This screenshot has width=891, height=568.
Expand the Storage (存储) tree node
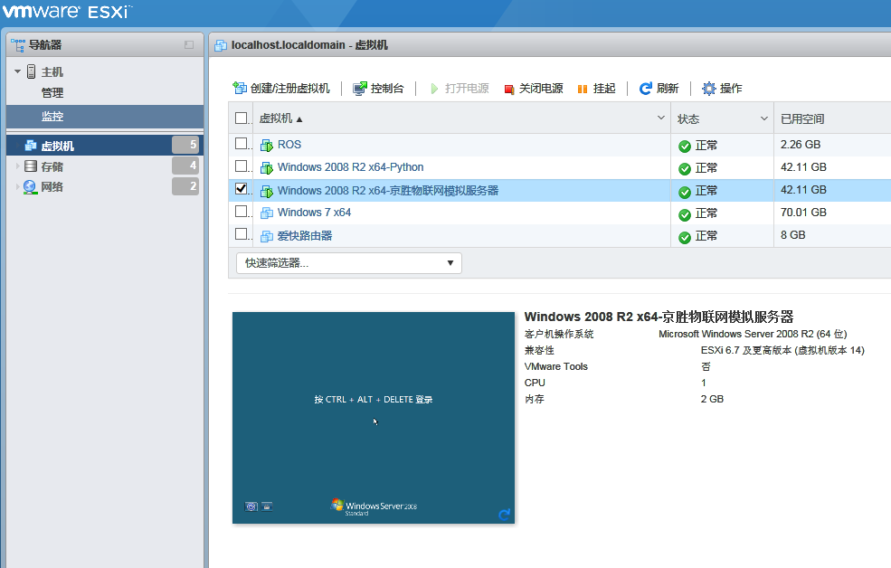[x=17, y=166]
